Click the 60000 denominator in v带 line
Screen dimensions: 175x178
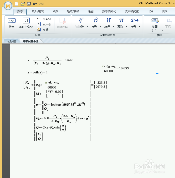click(x=52, y=87)
